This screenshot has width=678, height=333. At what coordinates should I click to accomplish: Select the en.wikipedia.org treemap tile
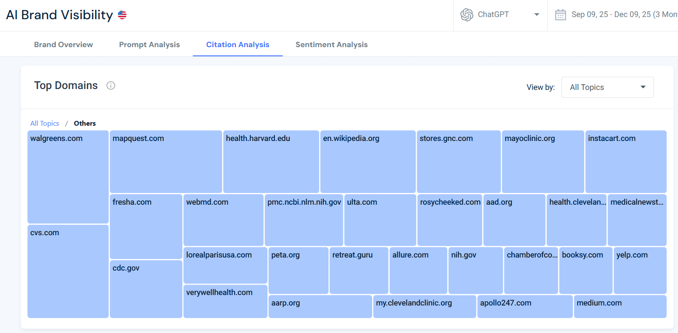pos(367,161)
